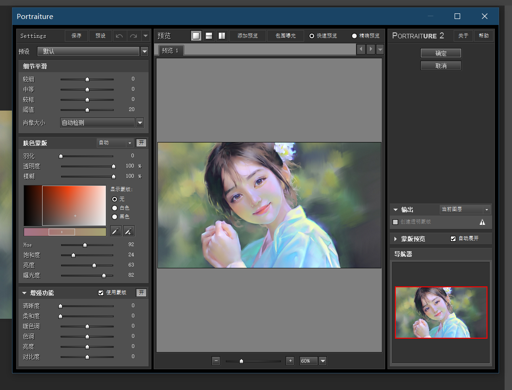Open the 预设 默认 dropdown
Viewport: 512px width, 390px height.
(x=144, y=51)
